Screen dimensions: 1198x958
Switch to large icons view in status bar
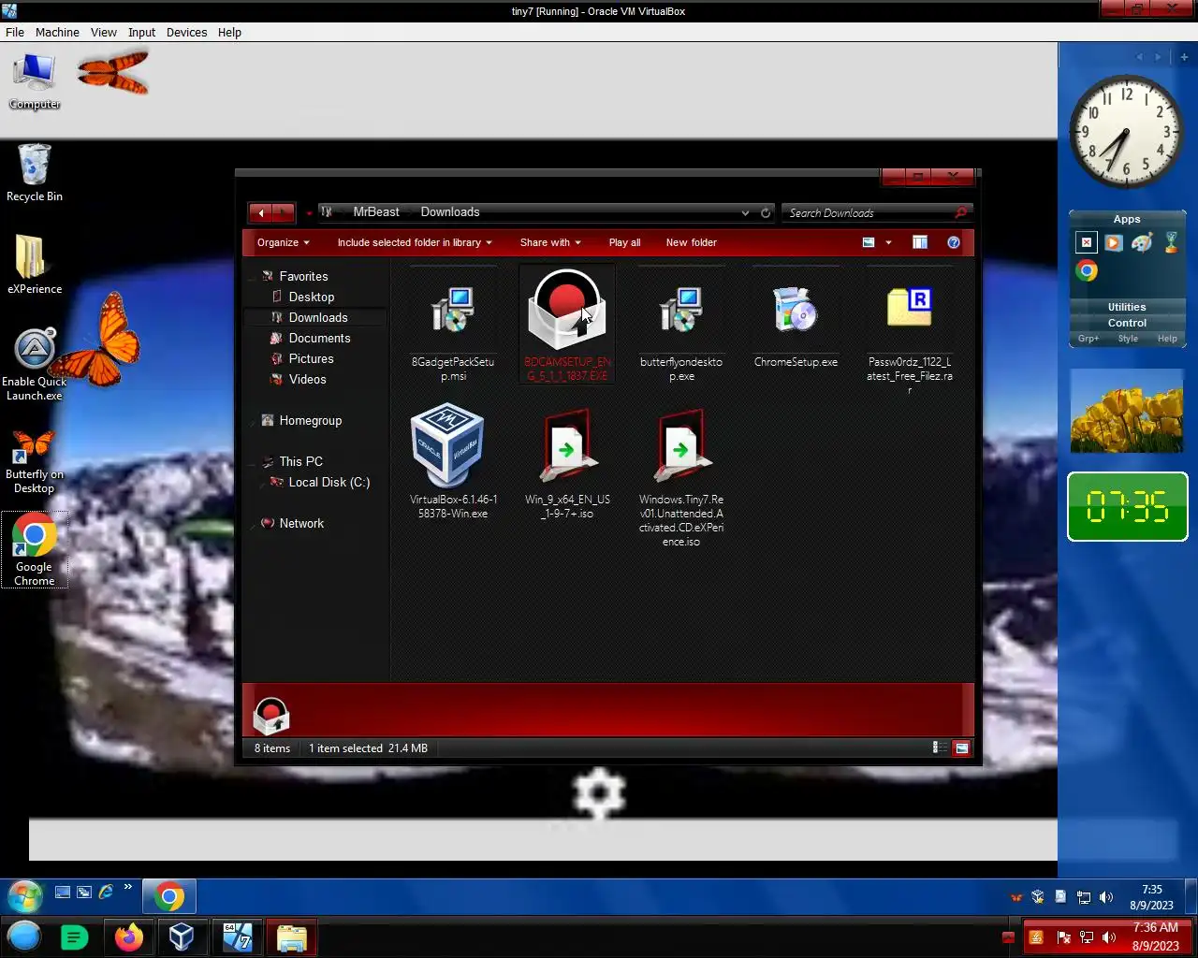(x=961, y=748)
